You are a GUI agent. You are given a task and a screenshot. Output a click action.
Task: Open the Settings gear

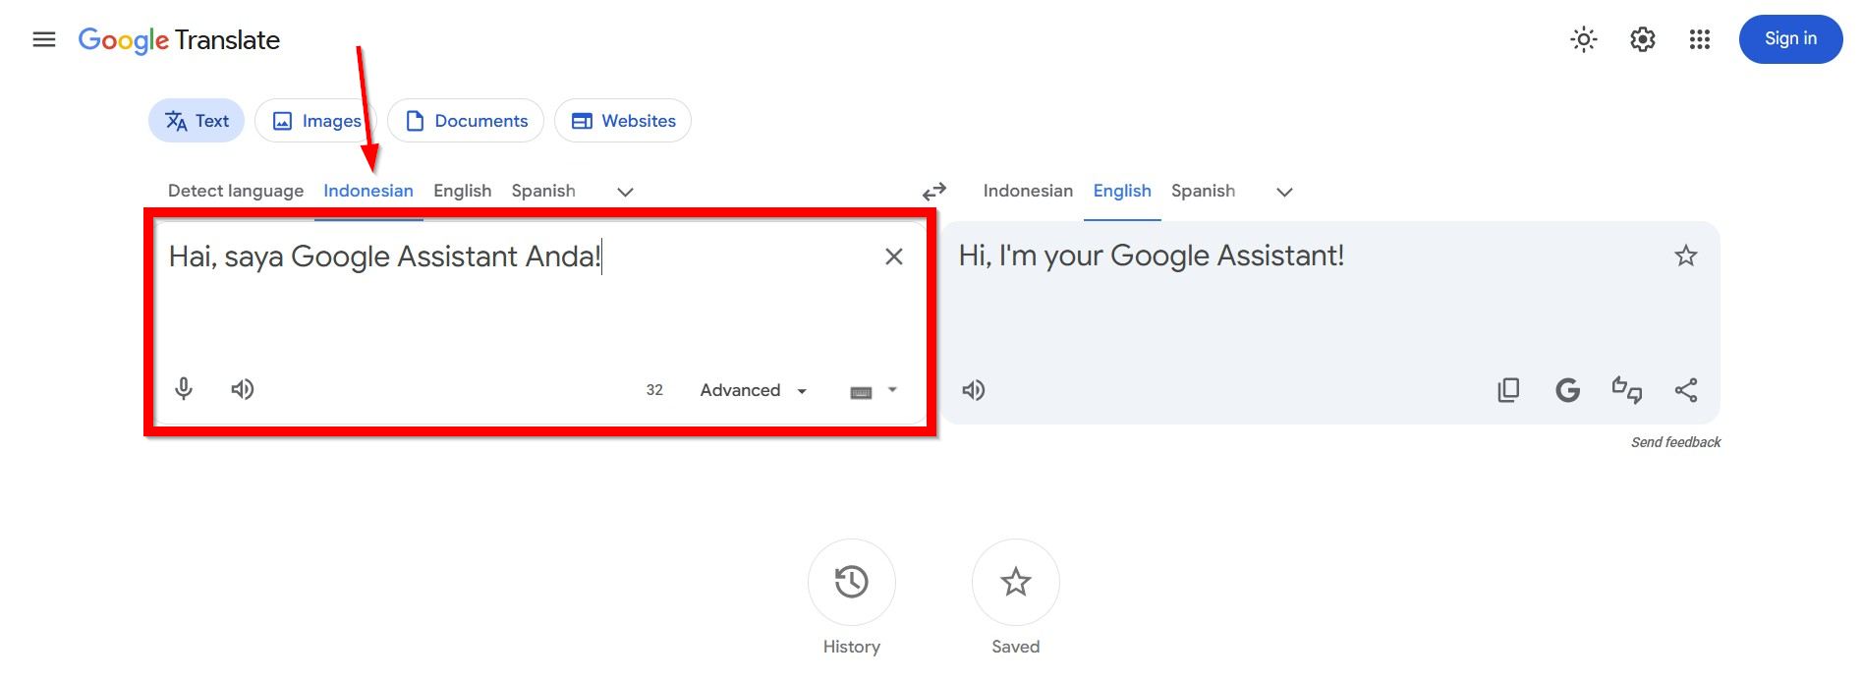click(1643, 39)
